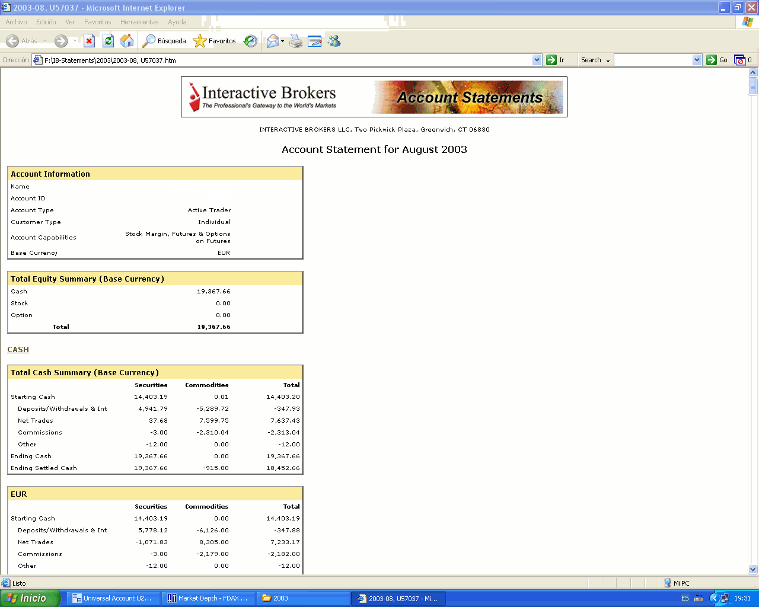
Task: Refresh the page with the green arrows icon
Action: [x=108, y=41]
